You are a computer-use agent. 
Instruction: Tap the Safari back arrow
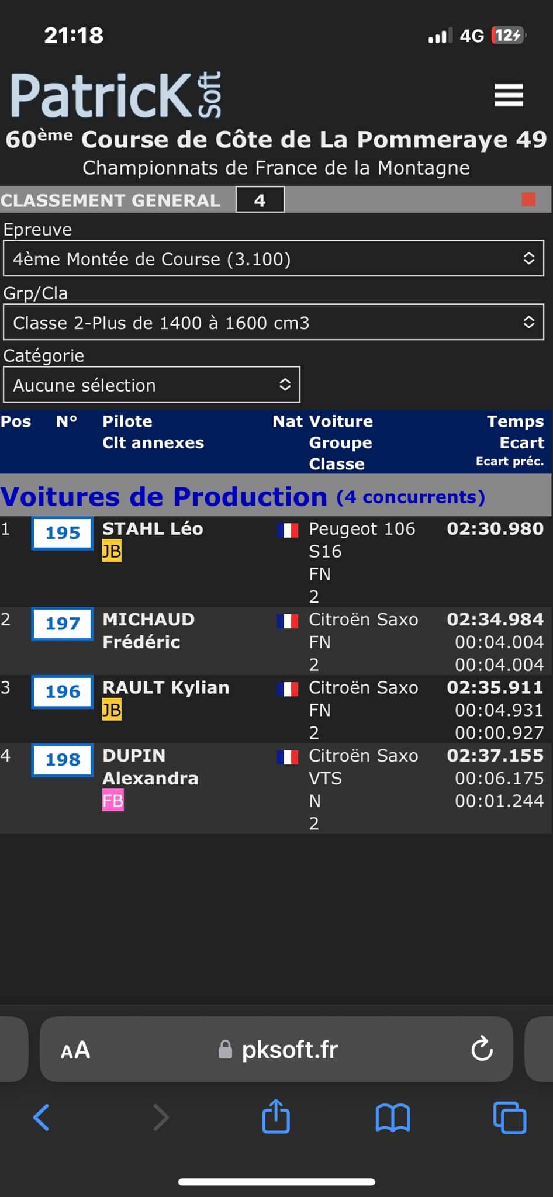point(42,1118)
